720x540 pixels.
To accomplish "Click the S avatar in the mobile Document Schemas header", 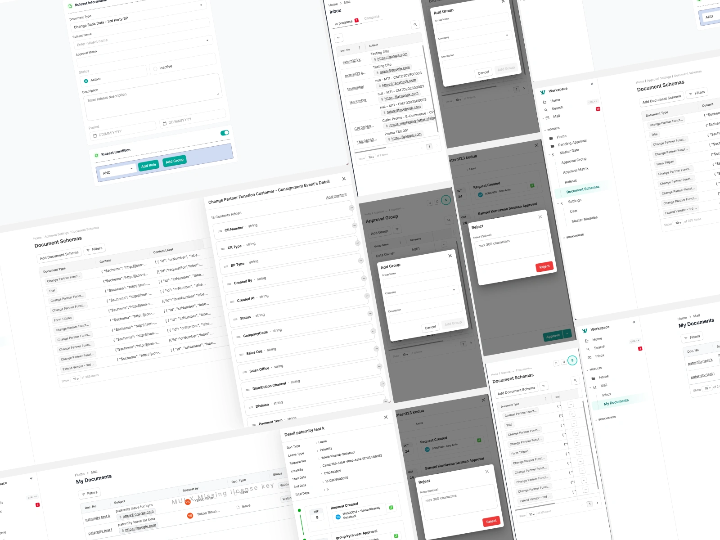I will [x=572, y=360].
